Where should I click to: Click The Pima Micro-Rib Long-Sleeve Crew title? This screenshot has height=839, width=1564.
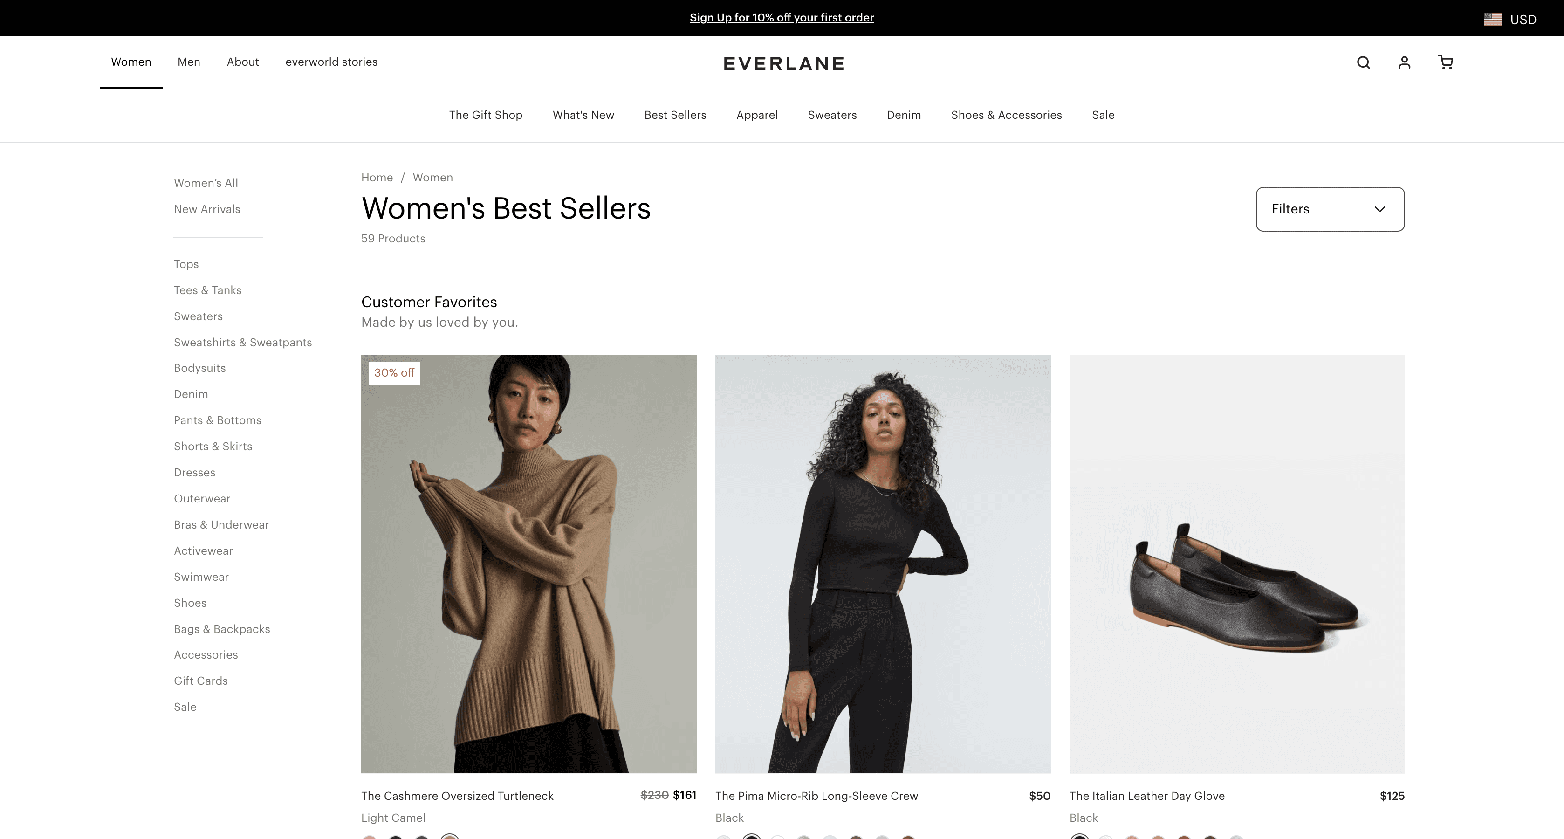click(816, 796)
